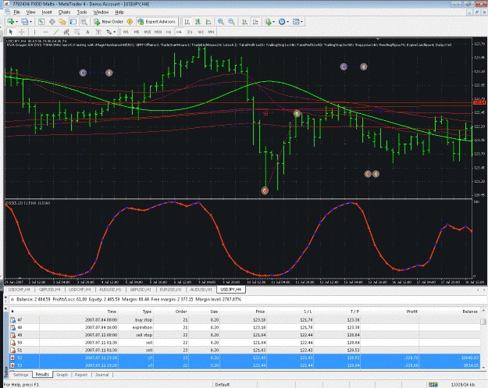The width and height of the screenshot is (488, 388).
Task: Toggle the Terminal window icon
Action: click(x=73, y=22)
